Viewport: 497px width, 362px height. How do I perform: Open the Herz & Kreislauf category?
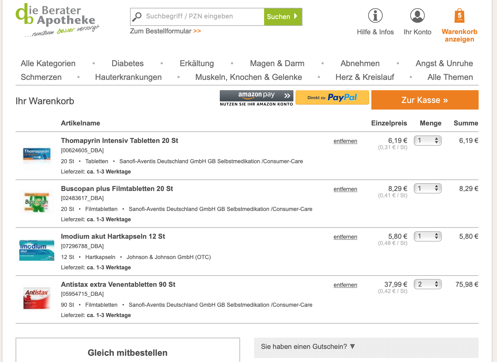point(365,77)
